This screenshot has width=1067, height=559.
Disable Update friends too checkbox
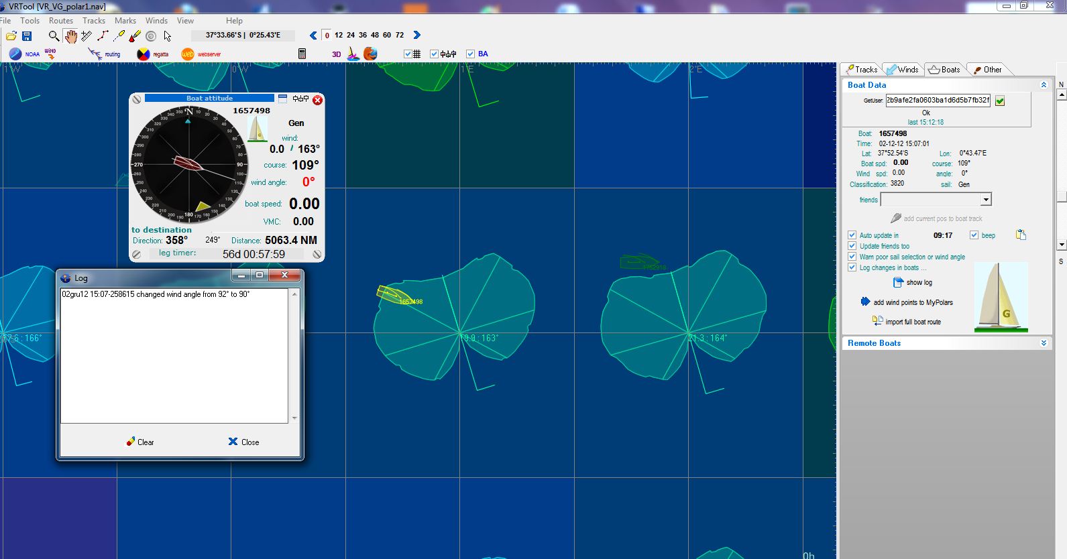coord(852,246)
